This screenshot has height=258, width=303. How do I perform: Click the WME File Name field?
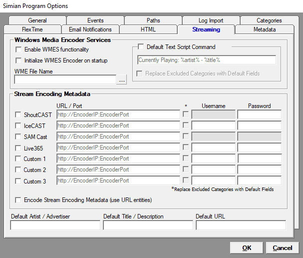coord(65,79)
